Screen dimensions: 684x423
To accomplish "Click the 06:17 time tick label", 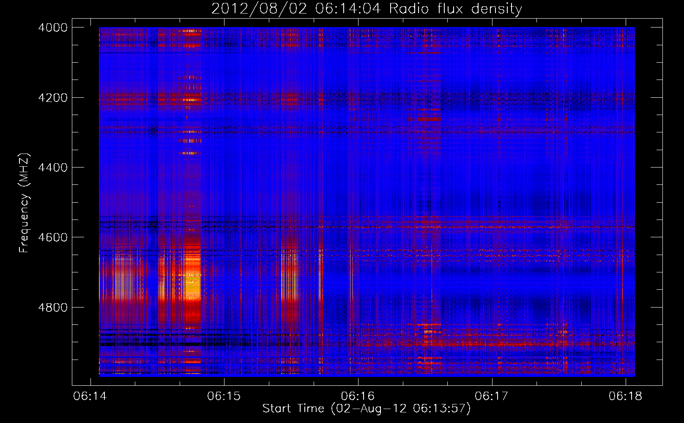I will 492,396.
